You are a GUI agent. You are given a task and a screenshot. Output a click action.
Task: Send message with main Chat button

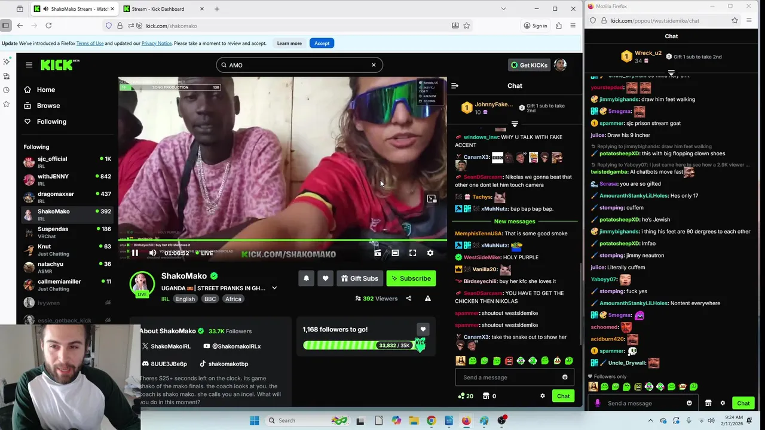tap(564, 396)
